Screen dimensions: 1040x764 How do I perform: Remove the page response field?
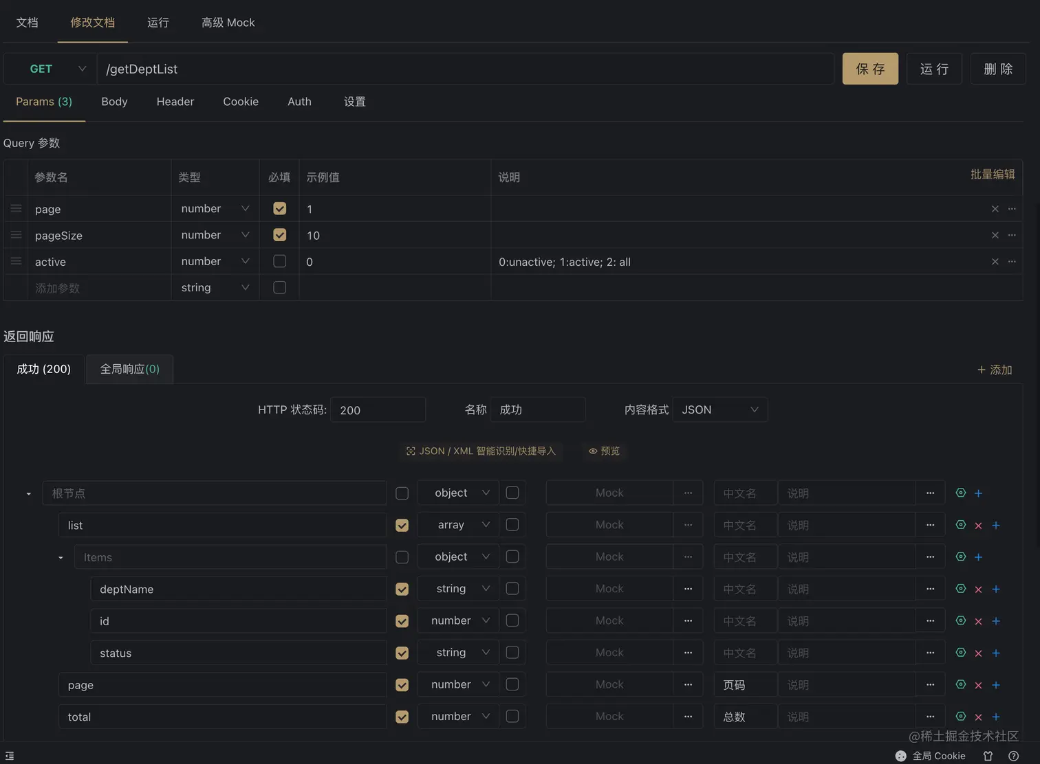click(978, 685)
